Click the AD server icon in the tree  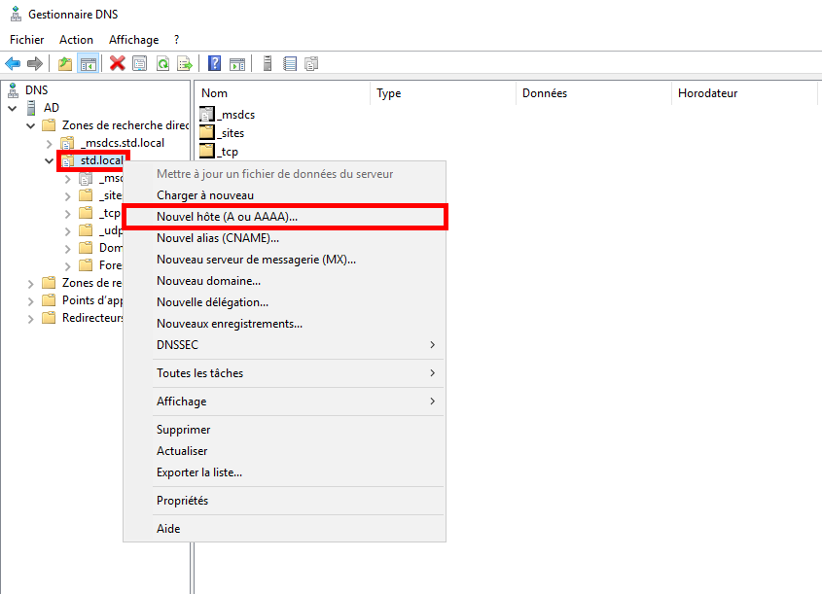click(30, 107)
